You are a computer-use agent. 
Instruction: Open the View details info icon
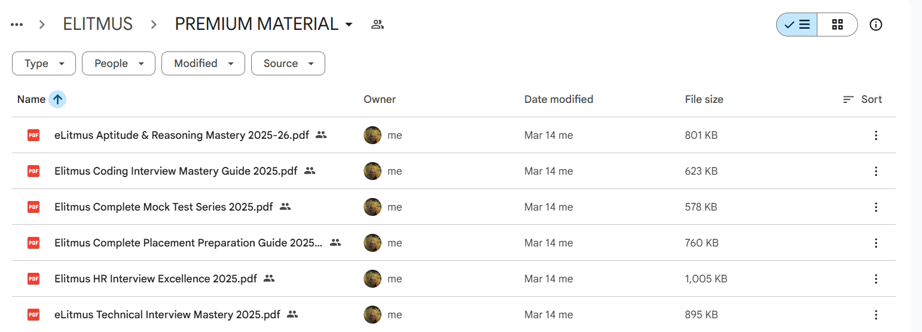coord(876,25)
